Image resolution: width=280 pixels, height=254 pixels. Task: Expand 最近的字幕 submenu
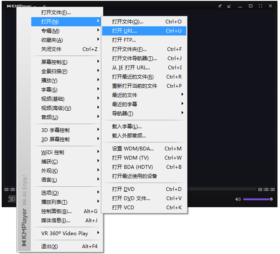point(144,104)
